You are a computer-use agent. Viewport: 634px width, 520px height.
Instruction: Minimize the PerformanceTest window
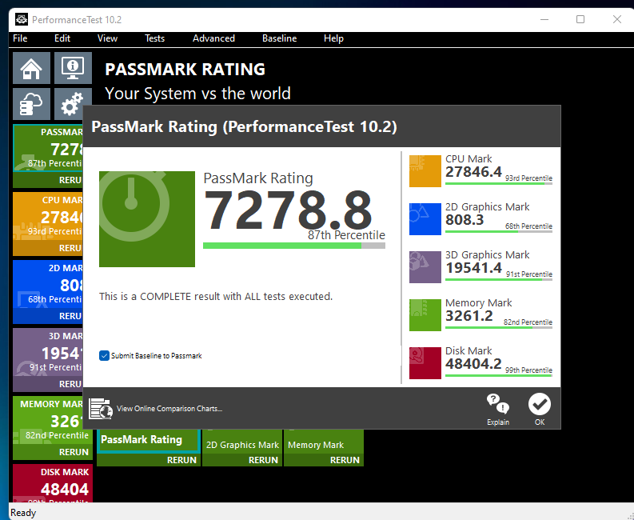click(x=544, y=19)
